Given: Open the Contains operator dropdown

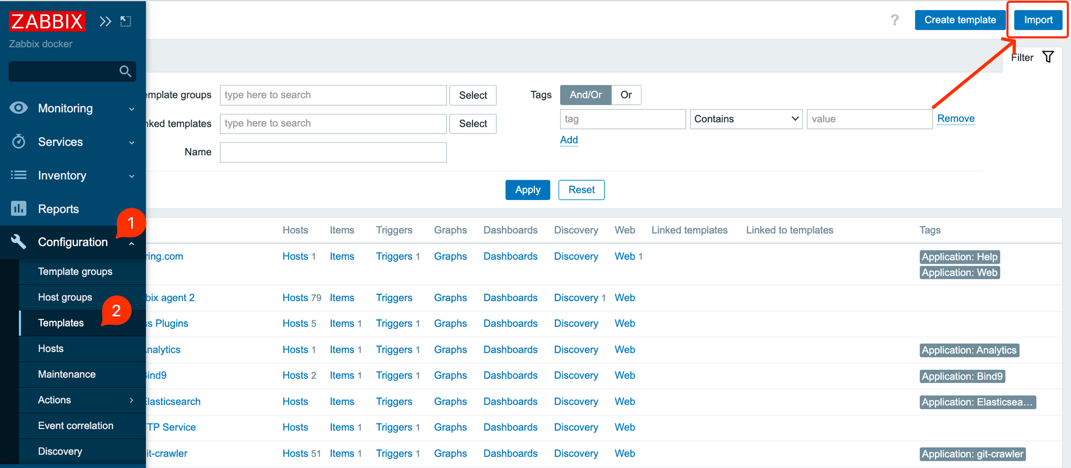Looking at the screenshot, I should (745, 119).
